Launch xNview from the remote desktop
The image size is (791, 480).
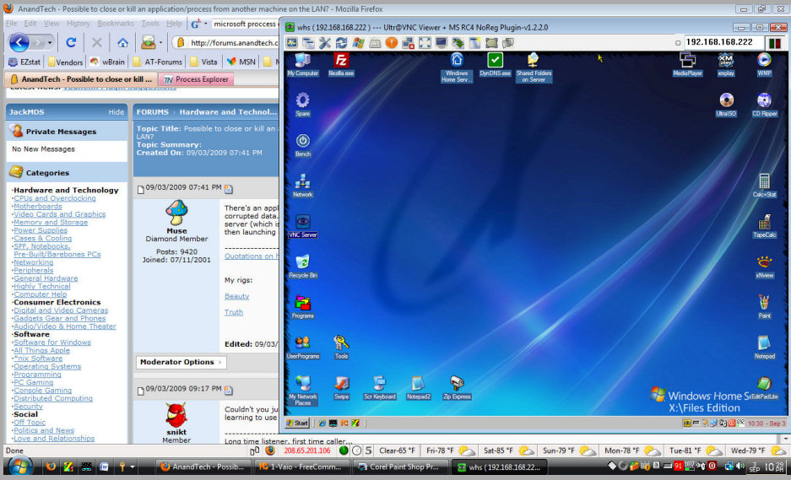pyautogui.click(x=764, y=267)
